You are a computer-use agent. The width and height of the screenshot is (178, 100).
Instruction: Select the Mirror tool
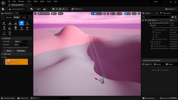[27, 28]
